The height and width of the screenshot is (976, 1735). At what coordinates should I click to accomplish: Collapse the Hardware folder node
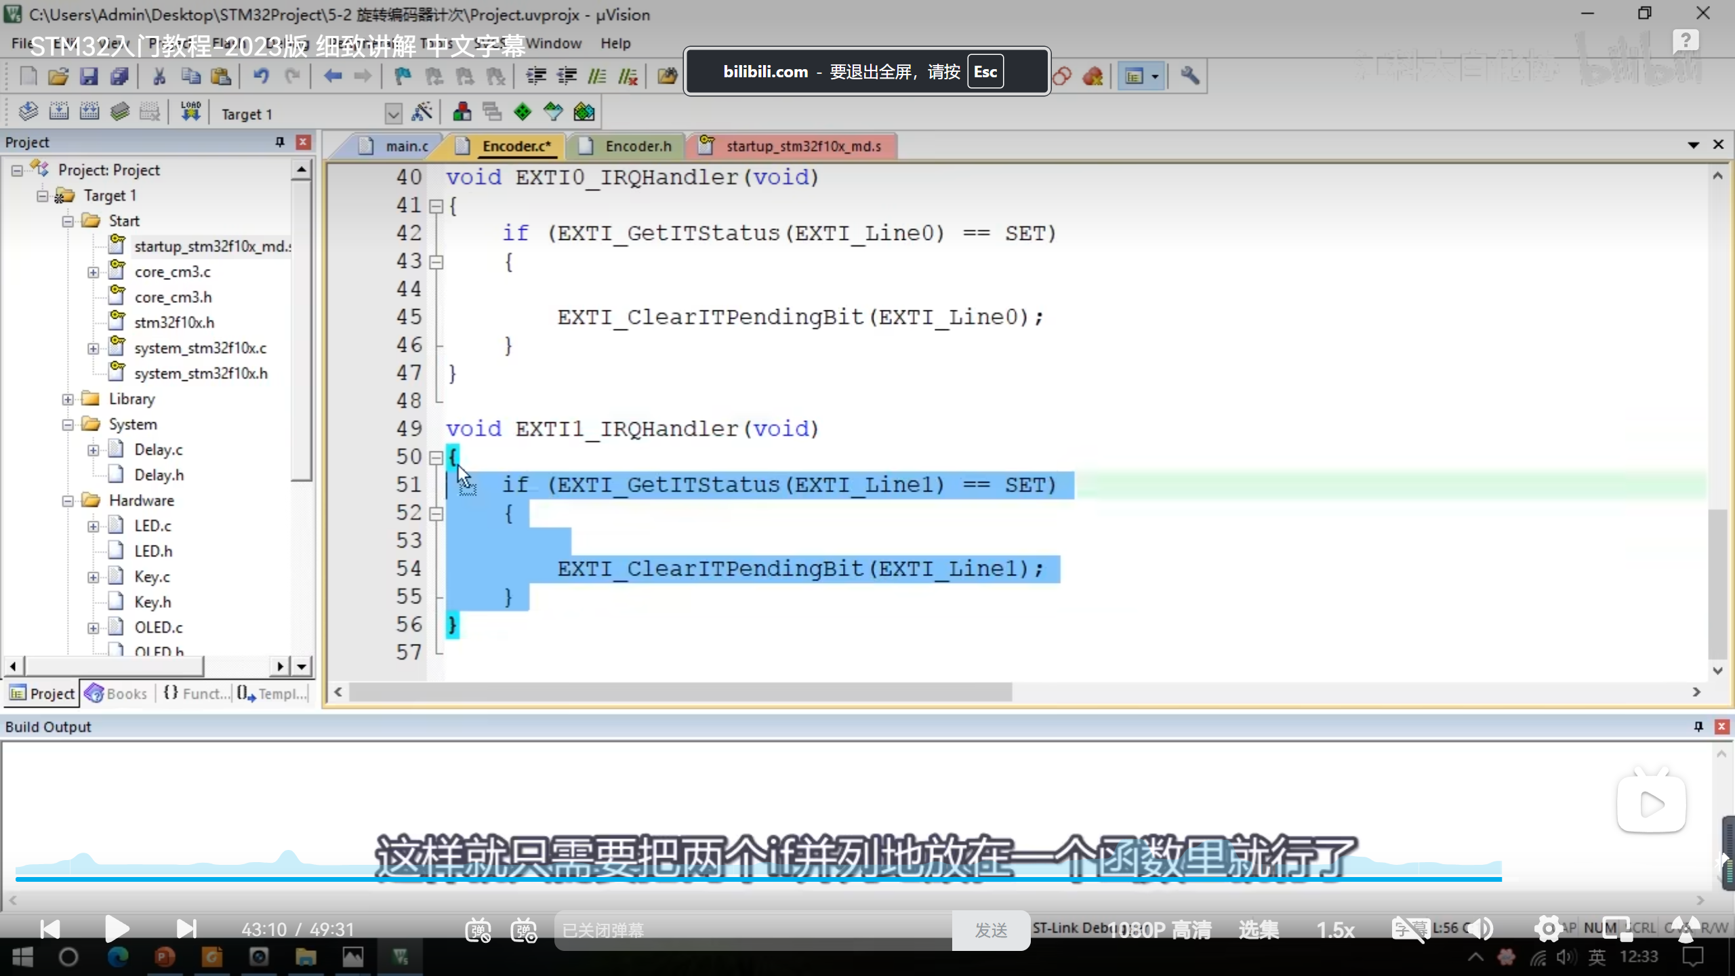coord(68,501)
